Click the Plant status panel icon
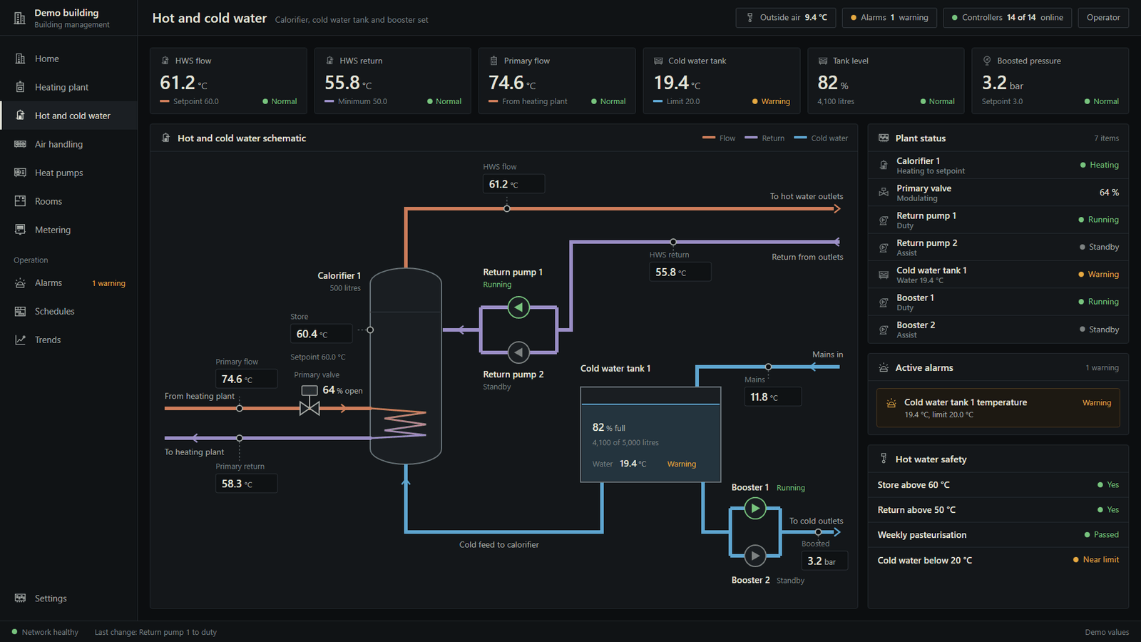This screenshot has width=1141, height=642. coord(884,138)
